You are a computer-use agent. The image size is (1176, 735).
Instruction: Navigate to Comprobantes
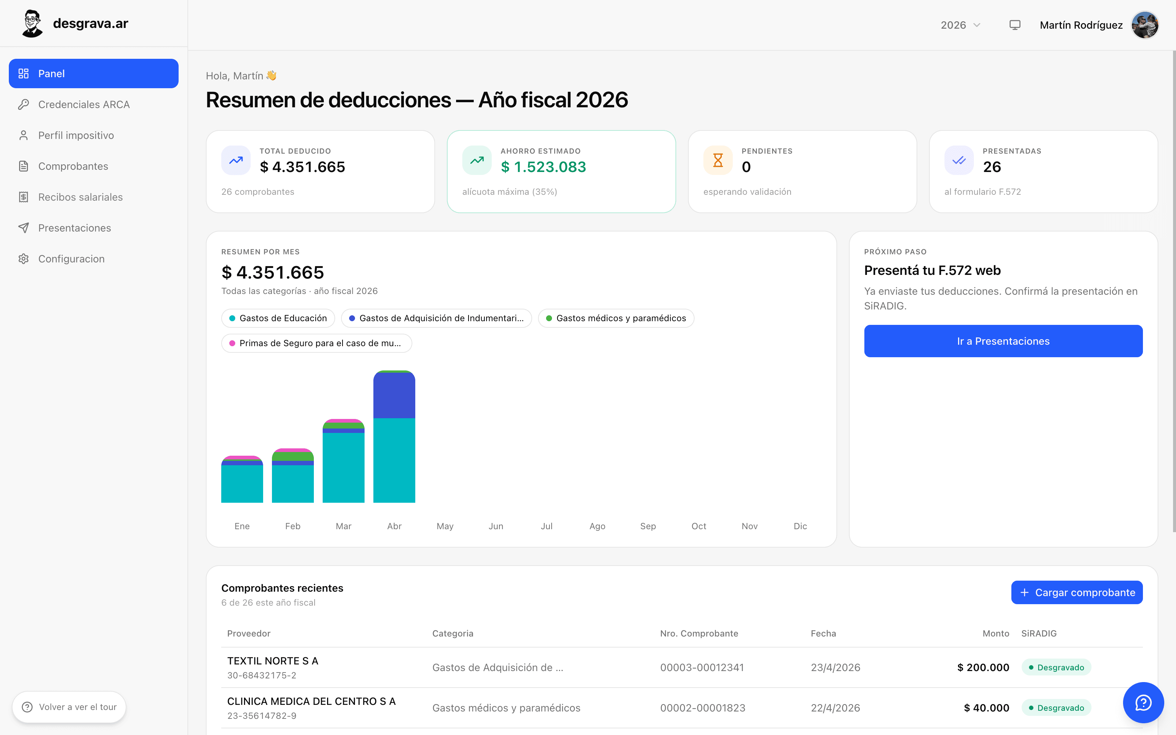click(x=94, y=166)
